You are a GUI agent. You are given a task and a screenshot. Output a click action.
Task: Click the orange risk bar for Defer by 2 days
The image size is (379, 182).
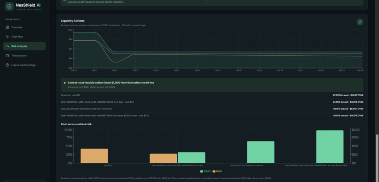click(163, 159)
